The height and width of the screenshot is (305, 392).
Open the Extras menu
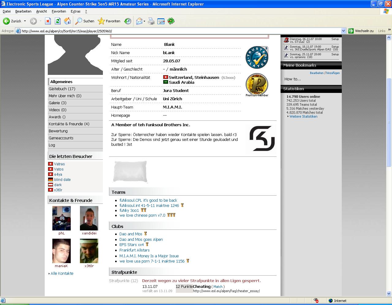pos(75,11)
